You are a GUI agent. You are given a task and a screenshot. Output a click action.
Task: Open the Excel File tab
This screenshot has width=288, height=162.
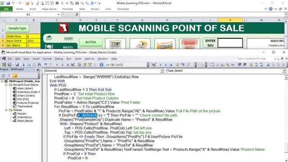pos(6,9)
